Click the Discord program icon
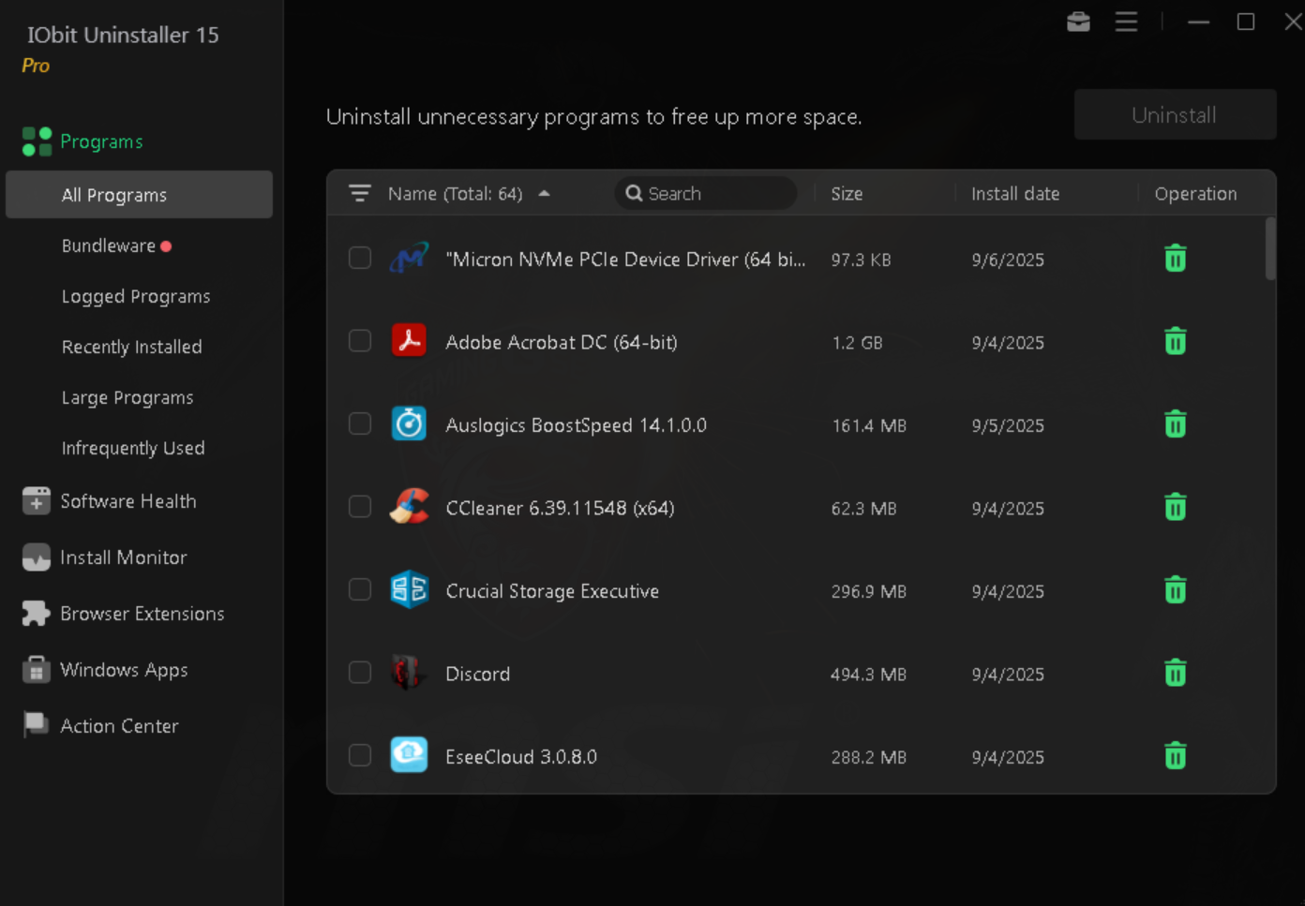Screen dimensions: 1305x906 click(409, 673)
